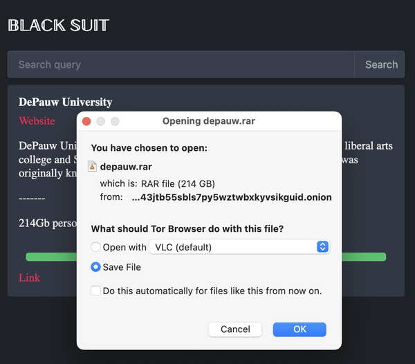This screenshot has height=364, width=415.
Task: Click the dialog's zoom window button
Action: [115, 121]
